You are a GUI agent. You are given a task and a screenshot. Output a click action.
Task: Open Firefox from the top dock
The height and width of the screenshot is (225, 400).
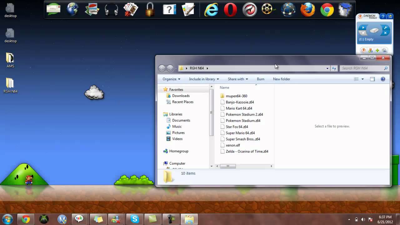(x=308, y=10)
